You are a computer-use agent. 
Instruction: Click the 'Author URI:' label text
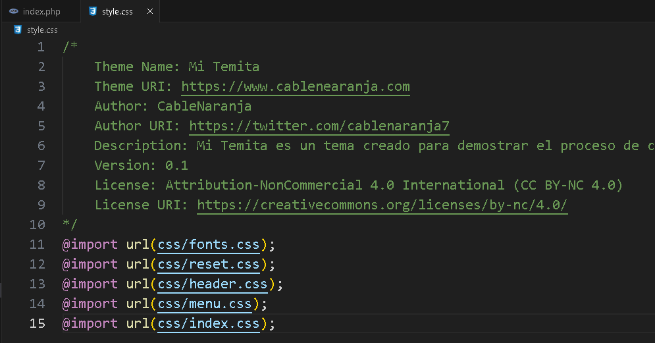(x=138, y=126)
